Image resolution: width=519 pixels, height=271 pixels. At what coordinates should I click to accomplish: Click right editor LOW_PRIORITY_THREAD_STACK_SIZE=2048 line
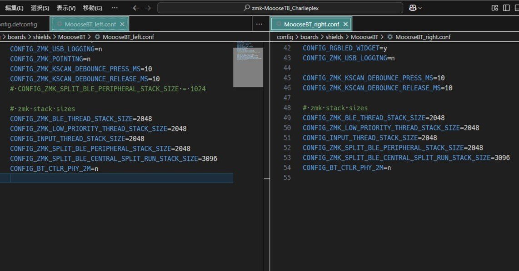[x=391, y=128]
